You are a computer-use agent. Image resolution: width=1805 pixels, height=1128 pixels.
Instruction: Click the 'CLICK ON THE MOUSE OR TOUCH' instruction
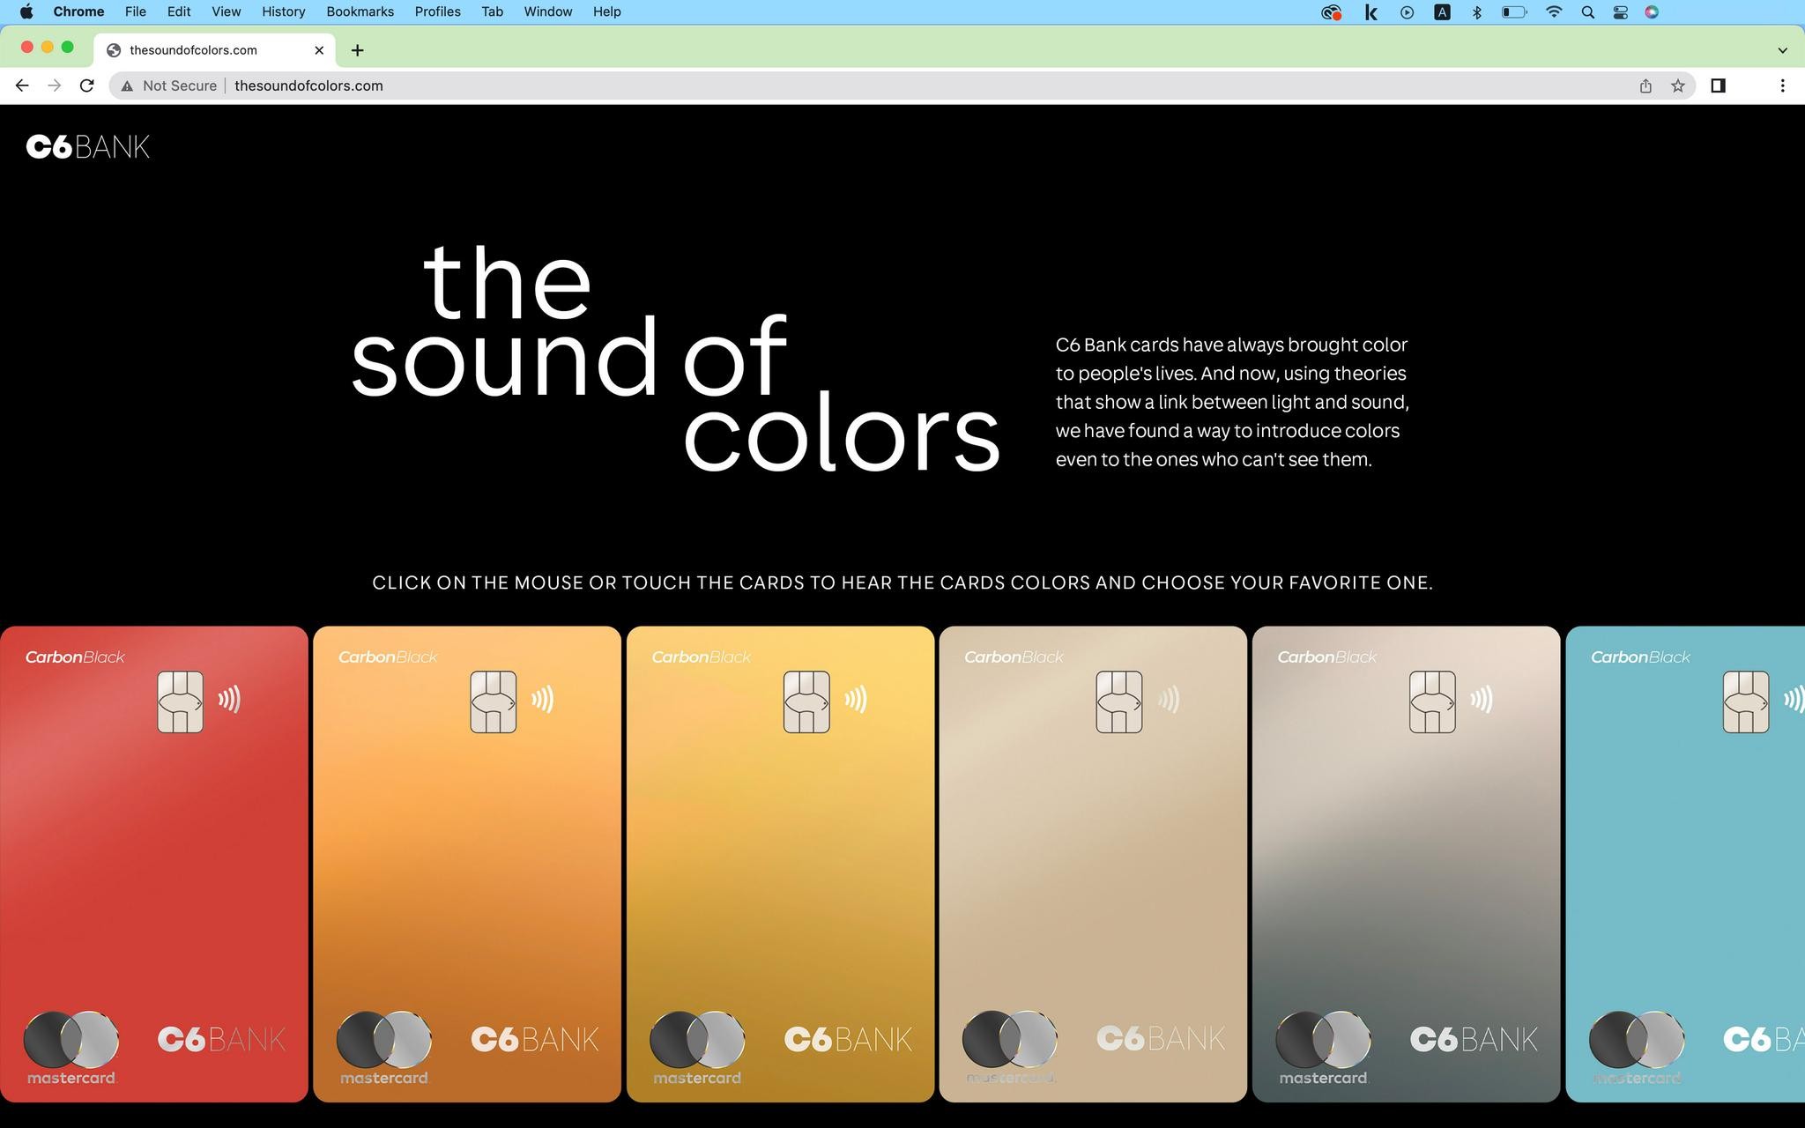tap(902, 583)
